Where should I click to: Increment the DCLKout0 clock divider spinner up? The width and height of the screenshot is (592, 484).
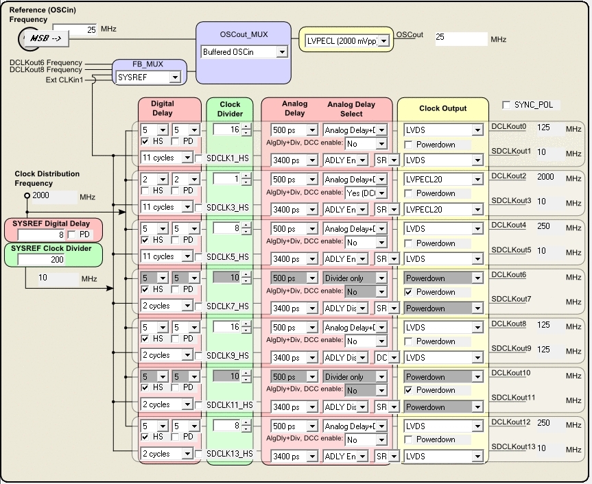click(x=246, y=127)
